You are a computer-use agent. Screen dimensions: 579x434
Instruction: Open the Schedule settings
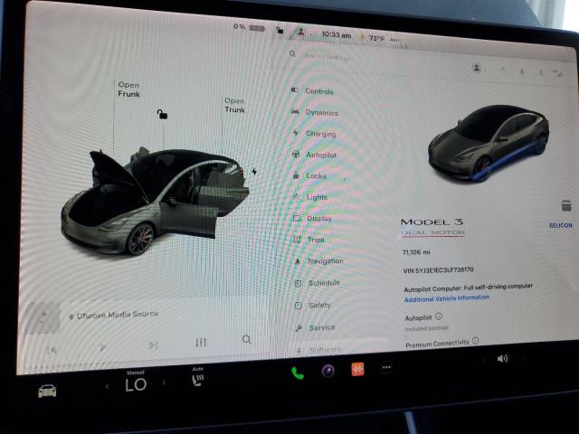[x=318, y=283]
